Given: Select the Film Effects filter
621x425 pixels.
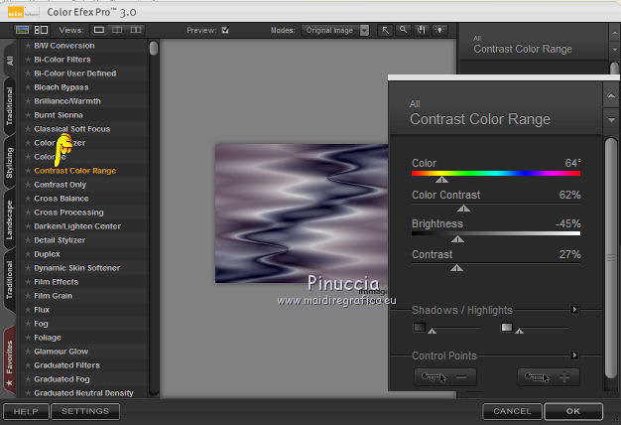Looking at the screenshot, I should tap(57, 282).
